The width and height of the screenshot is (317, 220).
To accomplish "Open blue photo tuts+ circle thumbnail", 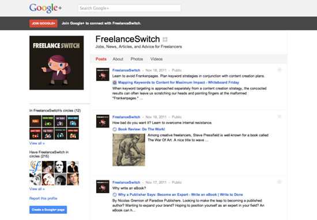I will (73, 121).
